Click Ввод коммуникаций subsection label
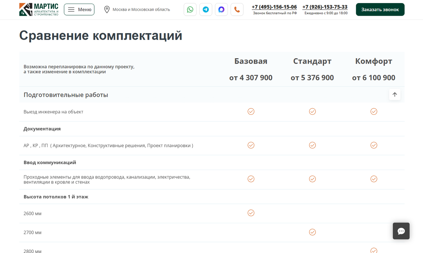 [x=50, y=163]
